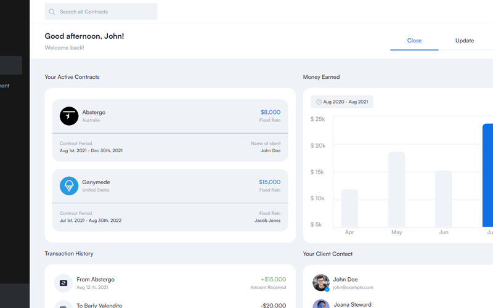Click the Abstergo company logo
The height and width of the screenshot is (308, 493).
[x=69, y=116]
